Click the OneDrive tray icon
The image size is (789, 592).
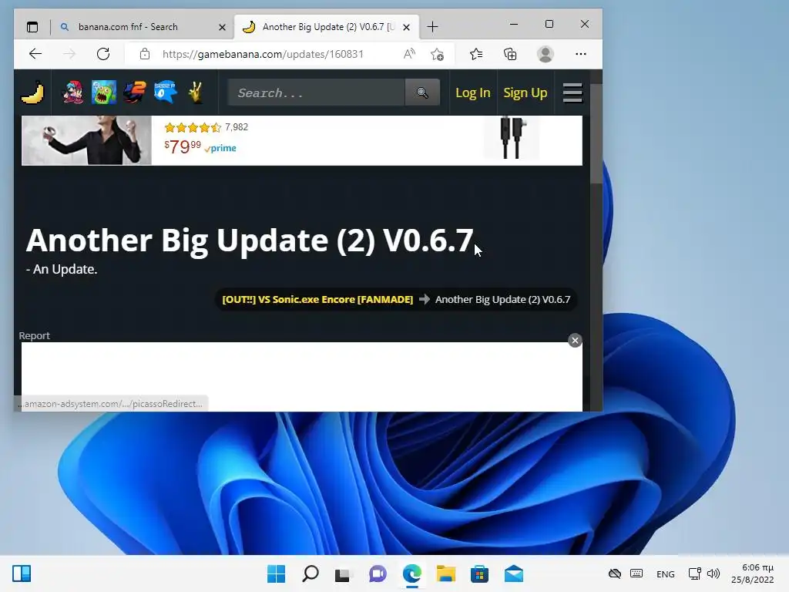(614, 573)
